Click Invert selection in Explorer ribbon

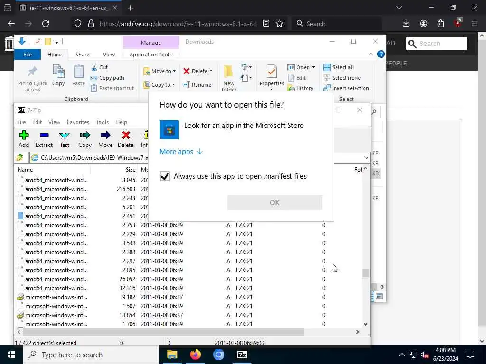click(346, 88)
